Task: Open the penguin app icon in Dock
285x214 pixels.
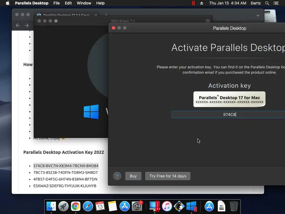Action: [x=179, y=206]
